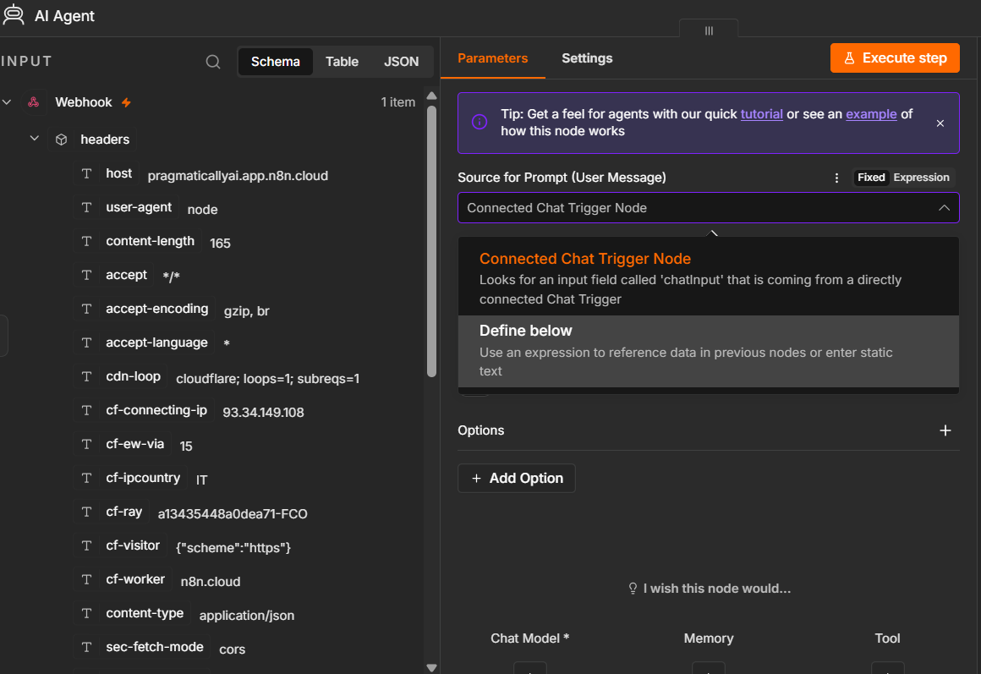Click the text type icon beside sec-fetch-mode

pos(87,646)
